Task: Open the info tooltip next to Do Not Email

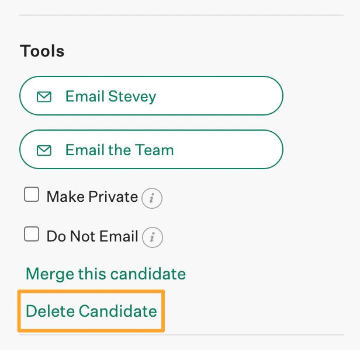Action: (x=152, y=237)
